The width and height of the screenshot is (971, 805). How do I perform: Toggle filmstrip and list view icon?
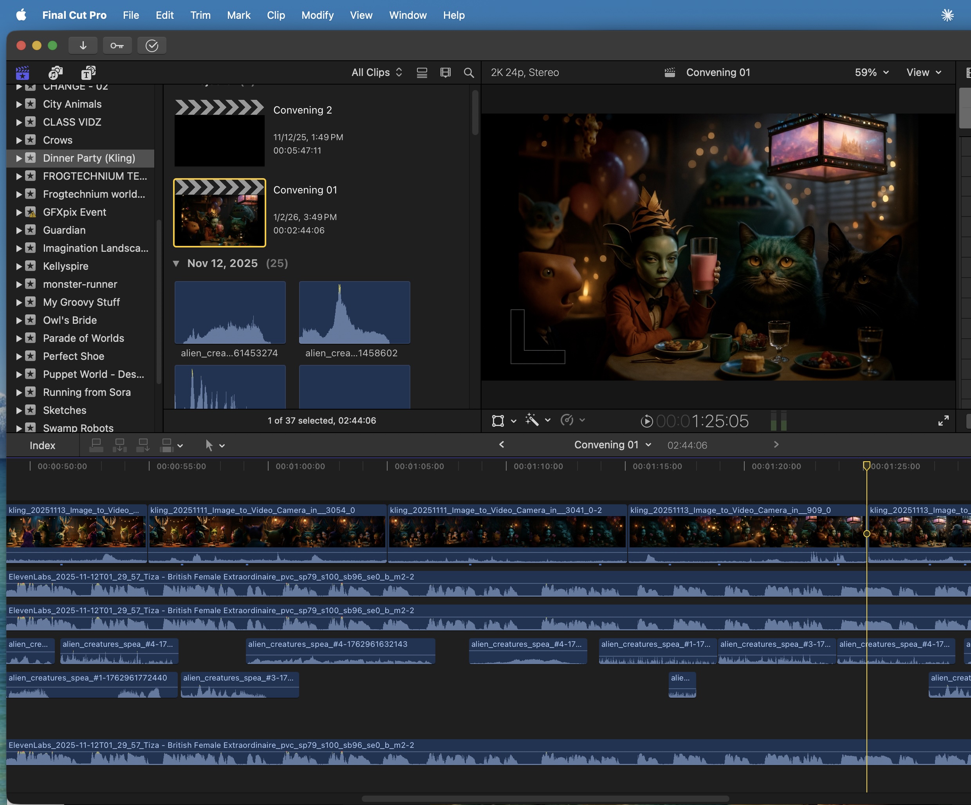click(422, 72)
